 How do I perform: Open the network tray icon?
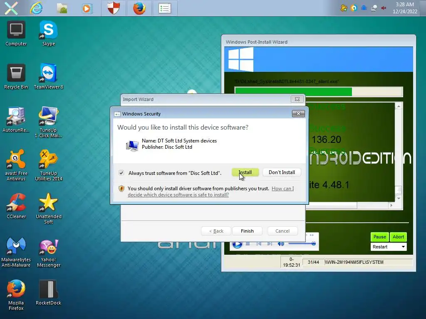tap(374, 8)
